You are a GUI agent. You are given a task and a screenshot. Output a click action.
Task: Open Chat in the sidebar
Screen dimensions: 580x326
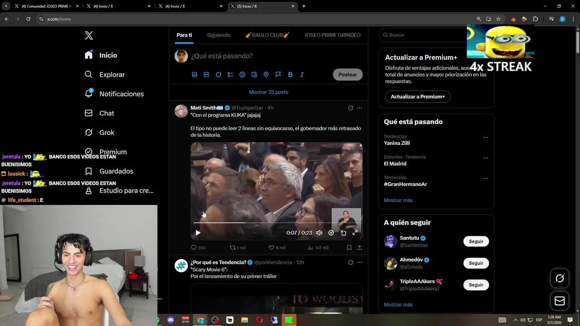click(100, 113)
